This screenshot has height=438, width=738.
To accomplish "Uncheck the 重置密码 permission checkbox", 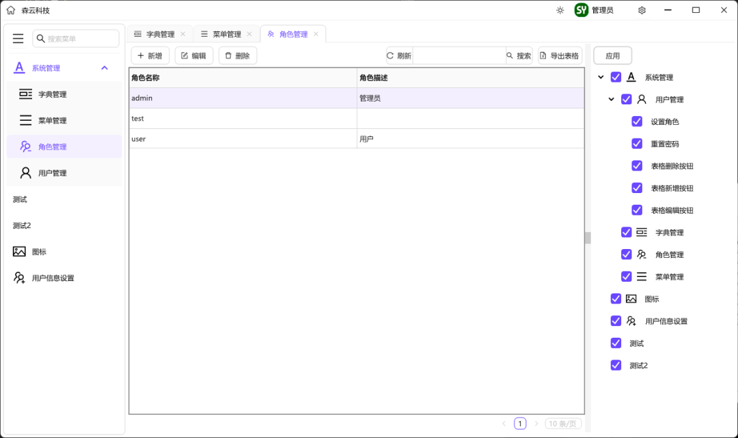I will [x=637, y=143].
